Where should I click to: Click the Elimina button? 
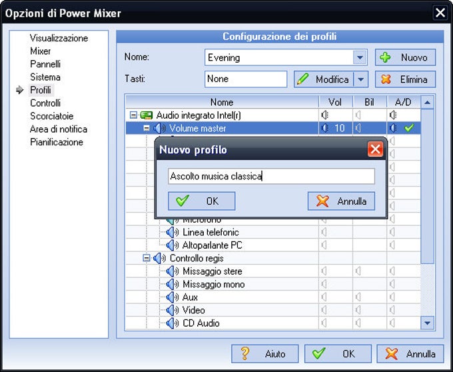click(x=405, y=79)
